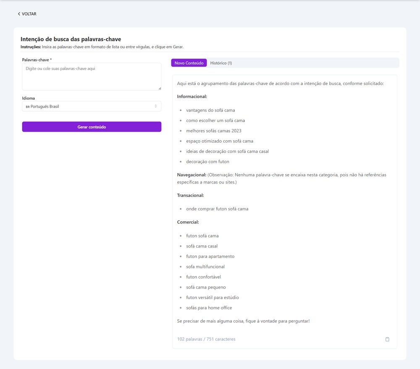
Task: Click the Comercial heading
Action: [x=188, y=222]
